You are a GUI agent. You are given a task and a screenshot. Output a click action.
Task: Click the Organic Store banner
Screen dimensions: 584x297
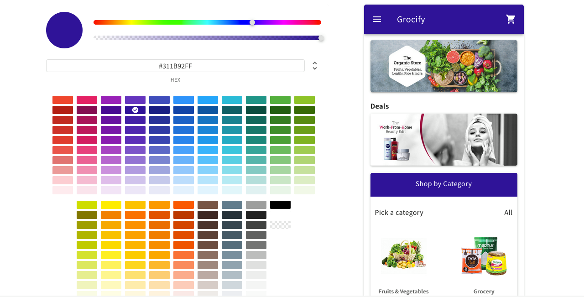[443, 66]
